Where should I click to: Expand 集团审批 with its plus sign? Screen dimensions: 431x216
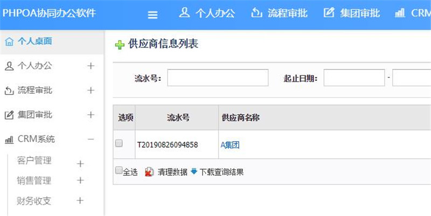pos(91,115)
